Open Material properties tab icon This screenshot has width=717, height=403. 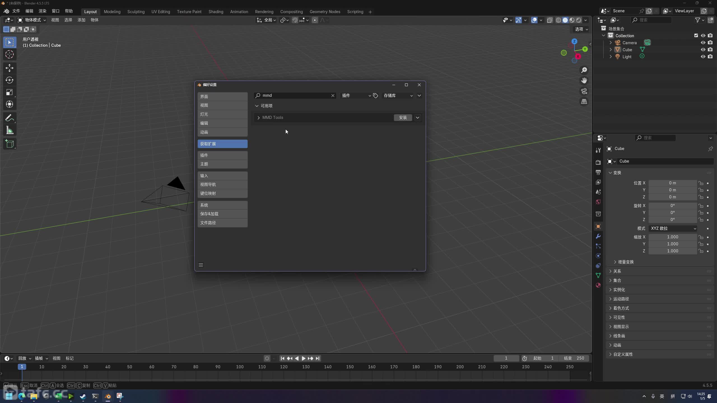(598, 285)
